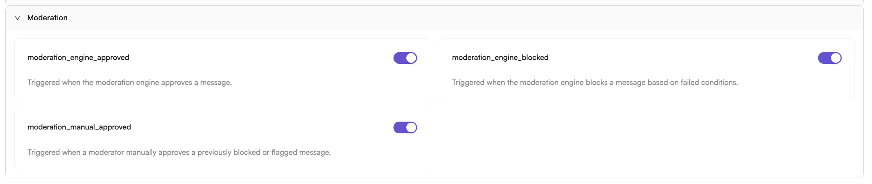Toggle the moderation_manual_approved switch off
Image resolution: width=872 pixels, height=184 pixels.
[405, 127]
